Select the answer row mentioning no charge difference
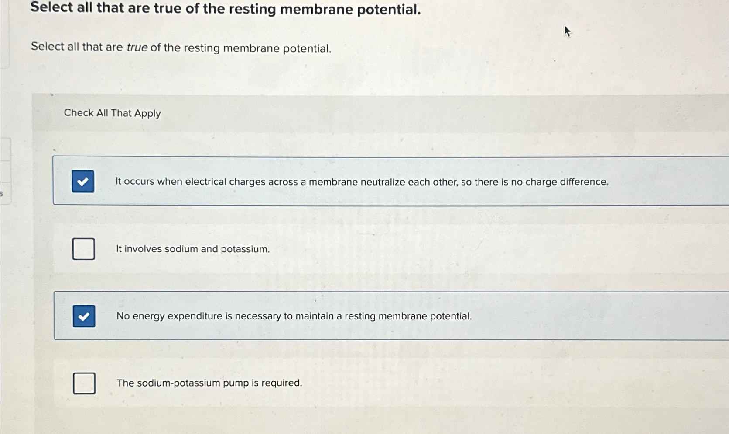Screen dimensions: 729x434 pos(362,182)
